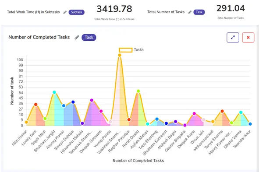Click the 'Number of Completed Tasks' x-axis title
The width and height of the screenshot is (259, 172).
tap(138, 161)
